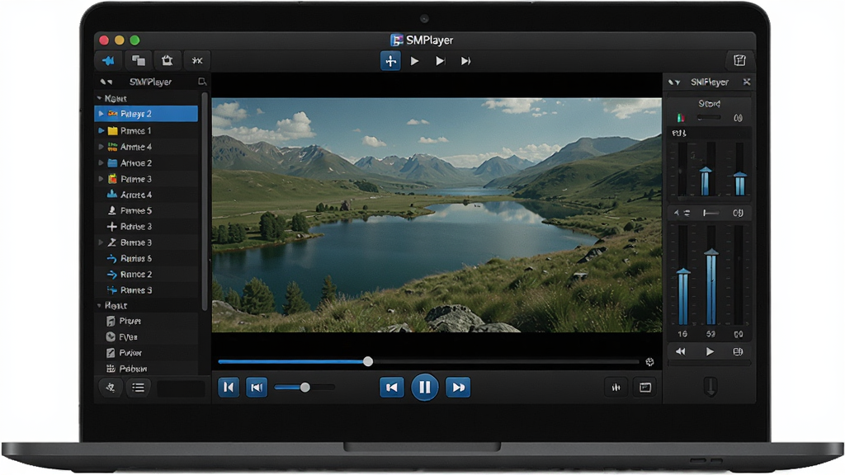Click the frame step button in top toolbar
845x475 pixels.
click(x=441, y=61)
